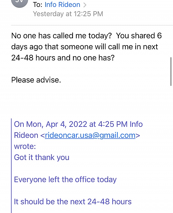
Task: Open the Info Rideon recipient contact
Action: tap(62, 5)
